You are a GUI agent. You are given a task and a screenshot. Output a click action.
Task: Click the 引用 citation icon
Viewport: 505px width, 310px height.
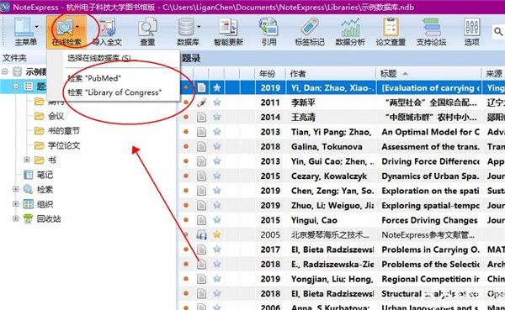point(268,32)
